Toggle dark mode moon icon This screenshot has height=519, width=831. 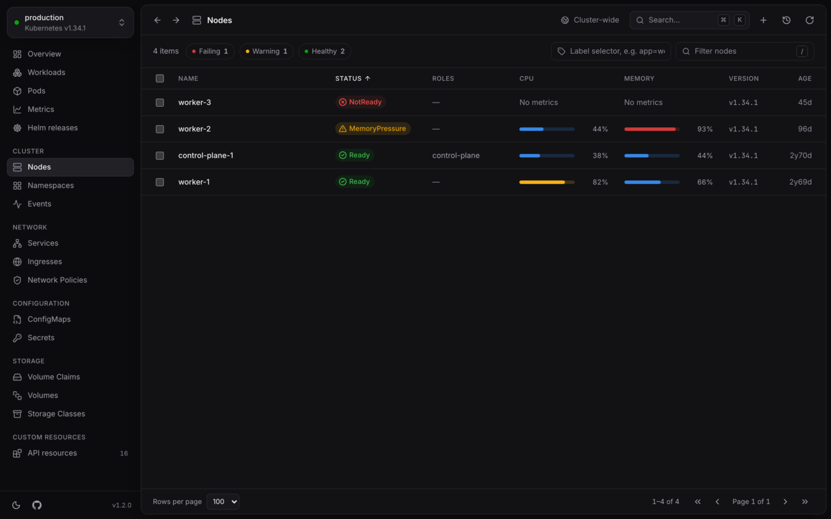(16, 505)
